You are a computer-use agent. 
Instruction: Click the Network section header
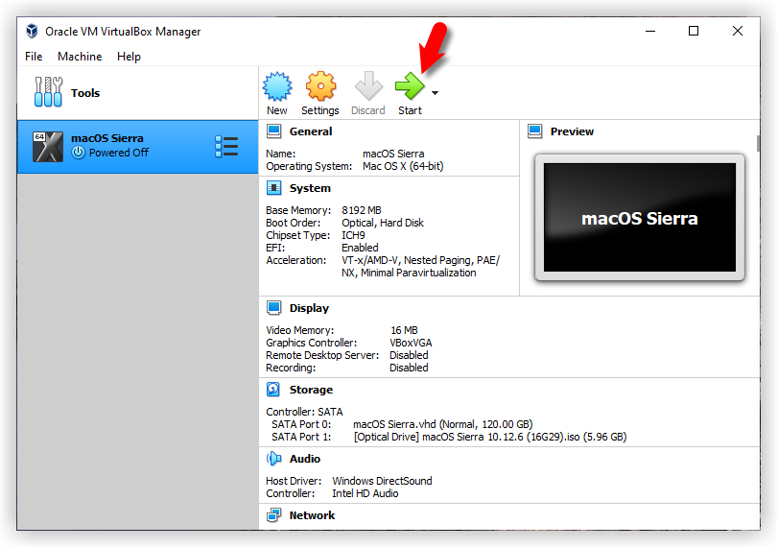click(312, 515)
